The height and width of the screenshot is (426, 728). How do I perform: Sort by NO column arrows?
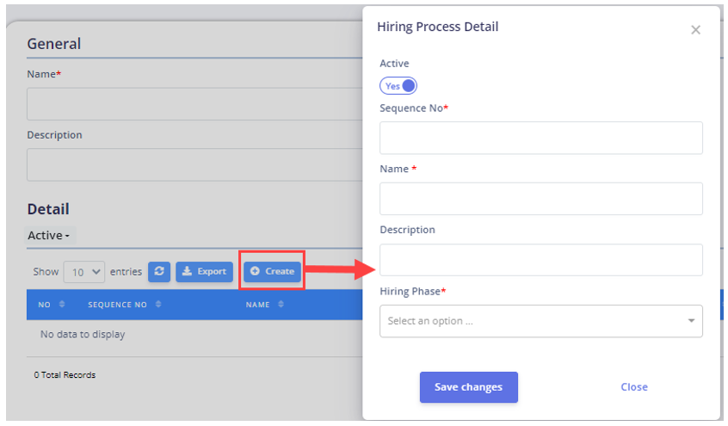tap(62, 305)
